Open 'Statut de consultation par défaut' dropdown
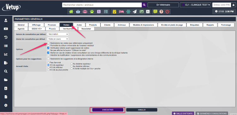237x115 pixels. (58, 39)
